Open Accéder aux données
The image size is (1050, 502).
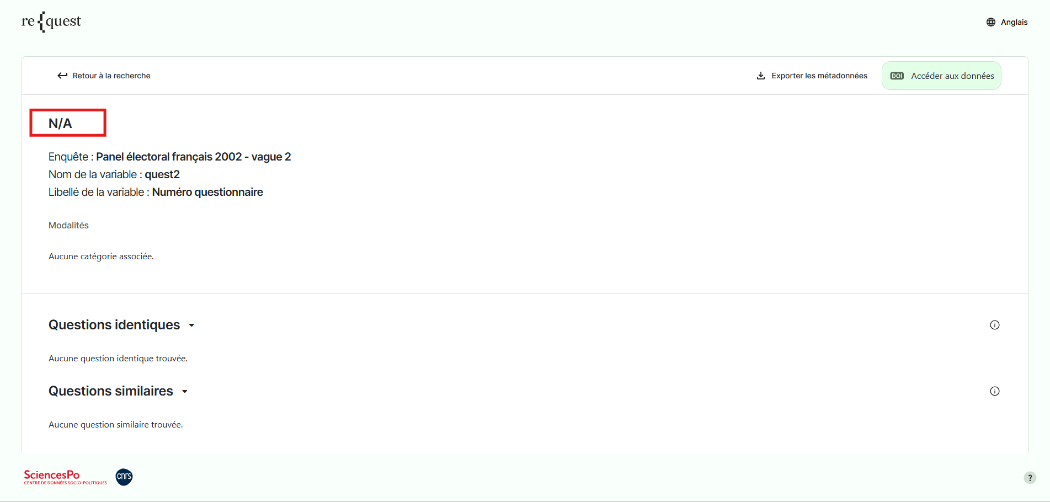(x=952, y=76)
